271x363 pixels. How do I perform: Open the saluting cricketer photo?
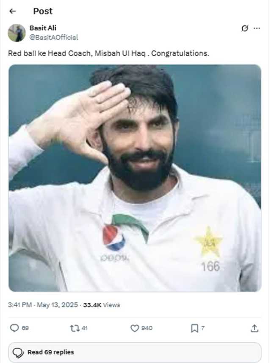(x=135, y=178)
